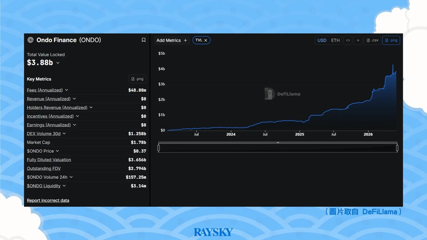Remove the TVL metric chip
This screenshot has height=240, width=427.
click(x=206, y=40)
